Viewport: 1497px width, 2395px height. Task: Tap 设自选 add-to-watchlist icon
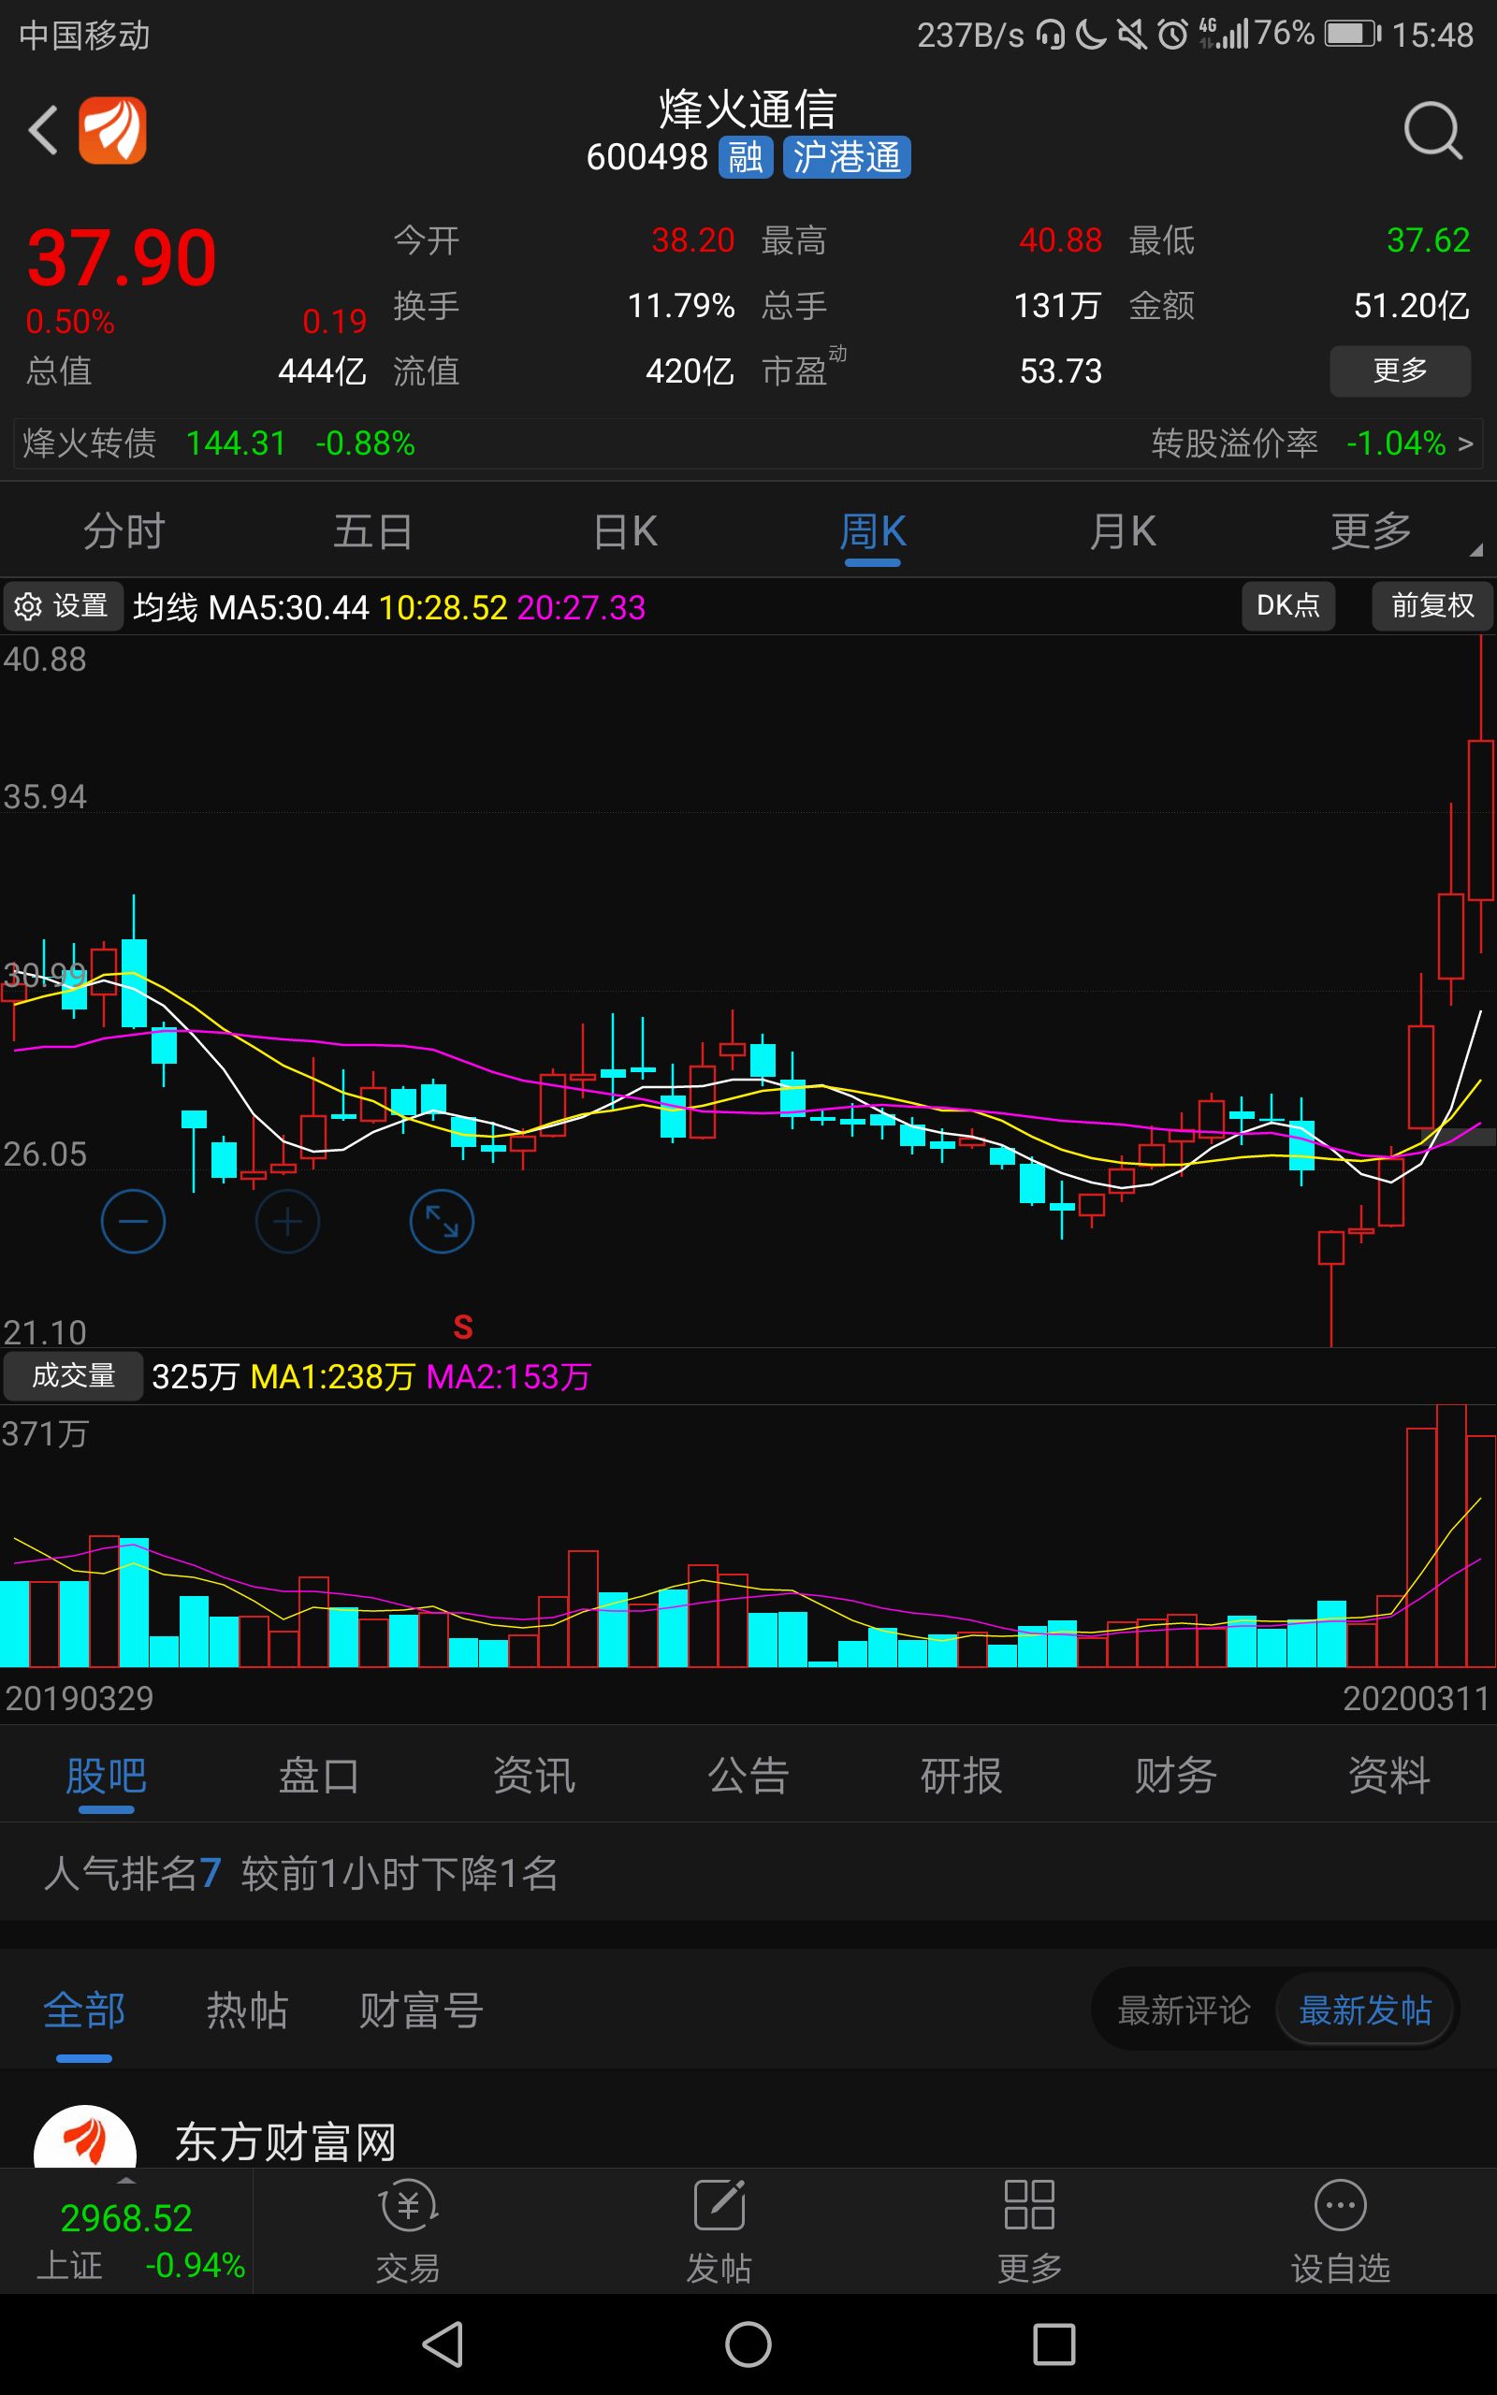click(1341, 2204)
